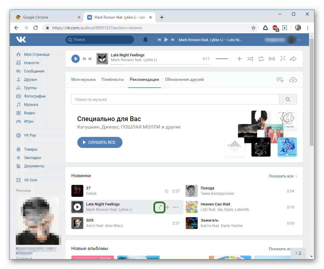Switch to the 'Плейлисты' tab
This screenshot has width=324, height=269.
[113, 80]
